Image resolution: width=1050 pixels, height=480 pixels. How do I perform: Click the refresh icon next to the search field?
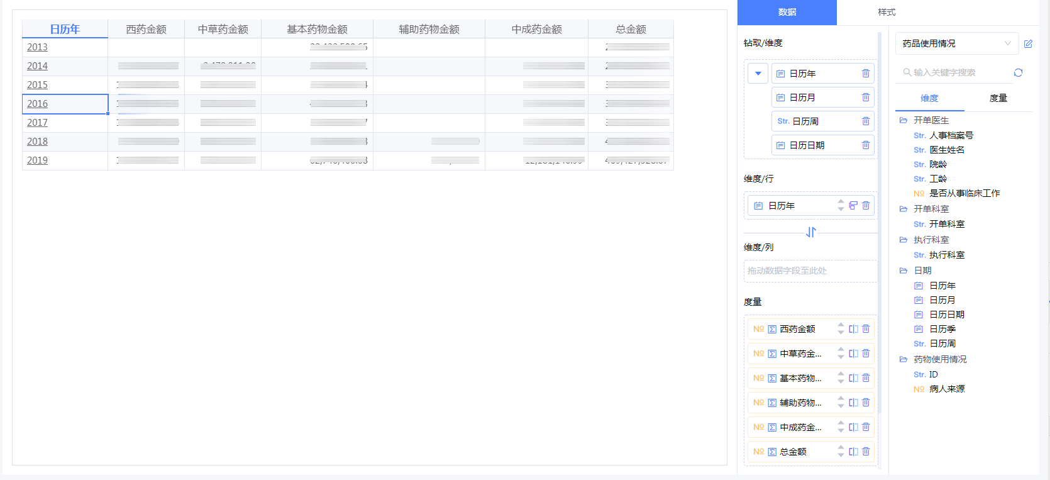tap(1018, 73)
